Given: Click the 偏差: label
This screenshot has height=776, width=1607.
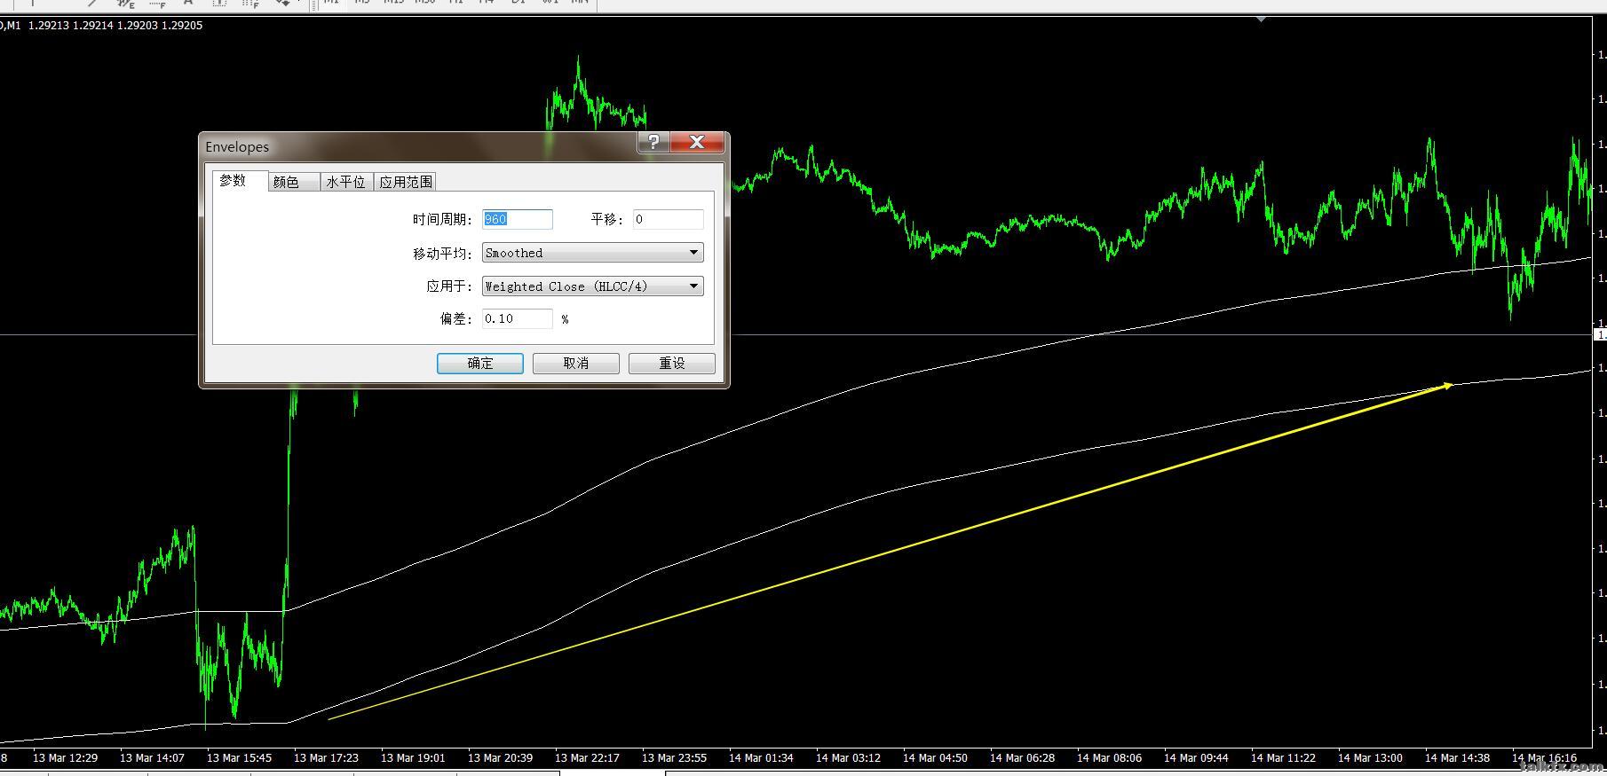Looking at the screenshot, I should tap(456, 319).
